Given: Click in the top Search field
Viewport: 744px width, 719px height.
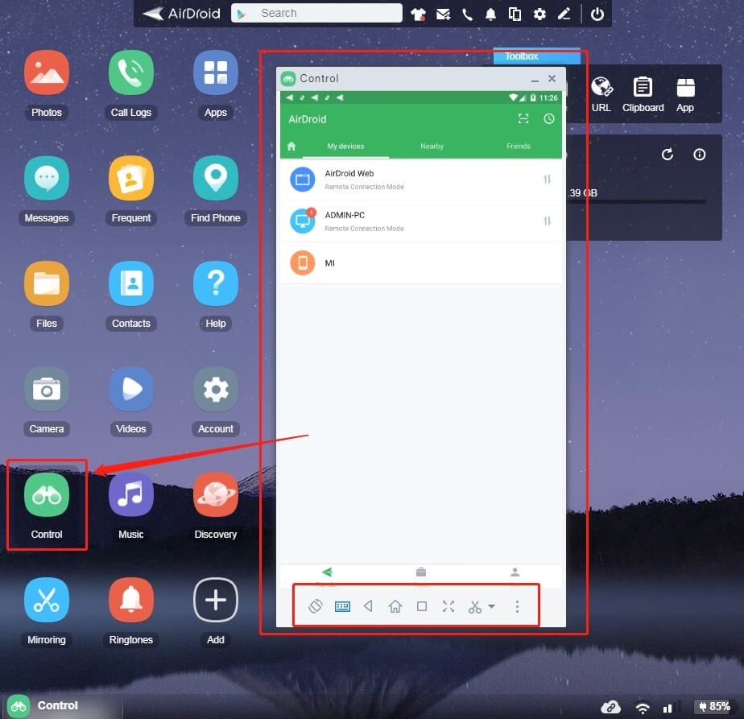Looking at the screenshot, I should 316,14.
